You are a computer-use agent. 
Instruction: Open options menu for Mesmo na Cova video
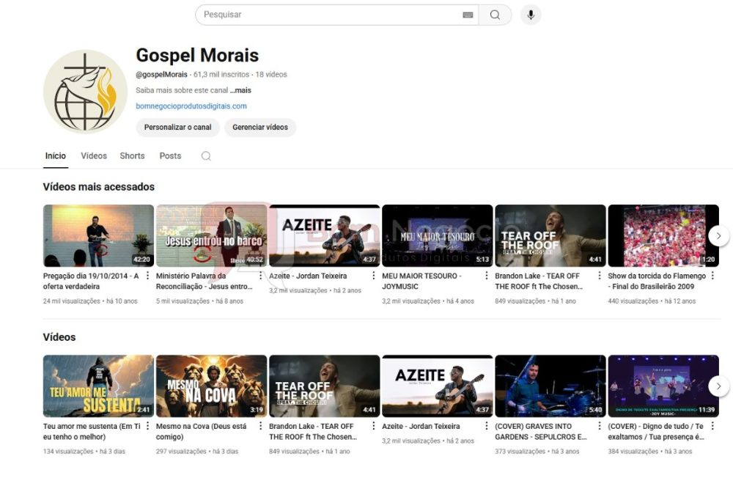coord(261,426)
